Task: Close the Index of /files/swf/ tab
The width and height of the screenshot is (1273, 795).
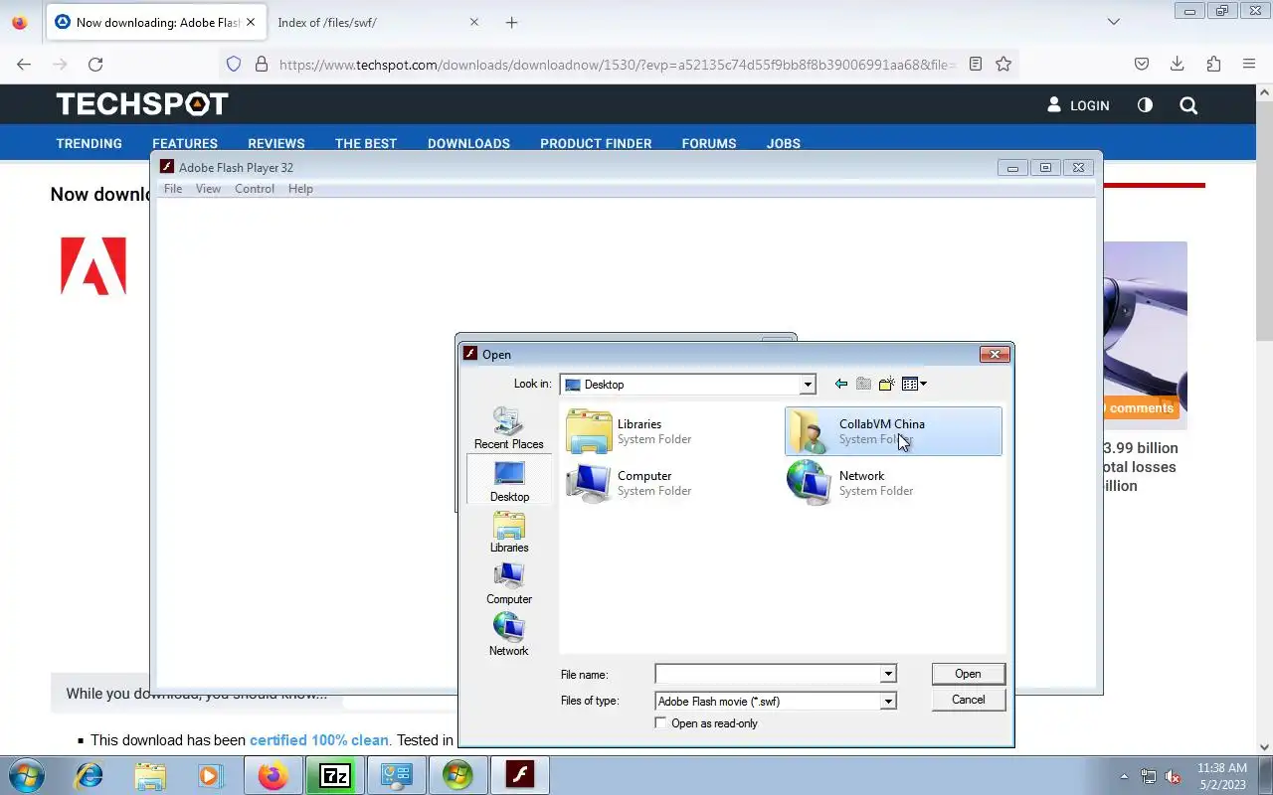Action: pos(473,22)
